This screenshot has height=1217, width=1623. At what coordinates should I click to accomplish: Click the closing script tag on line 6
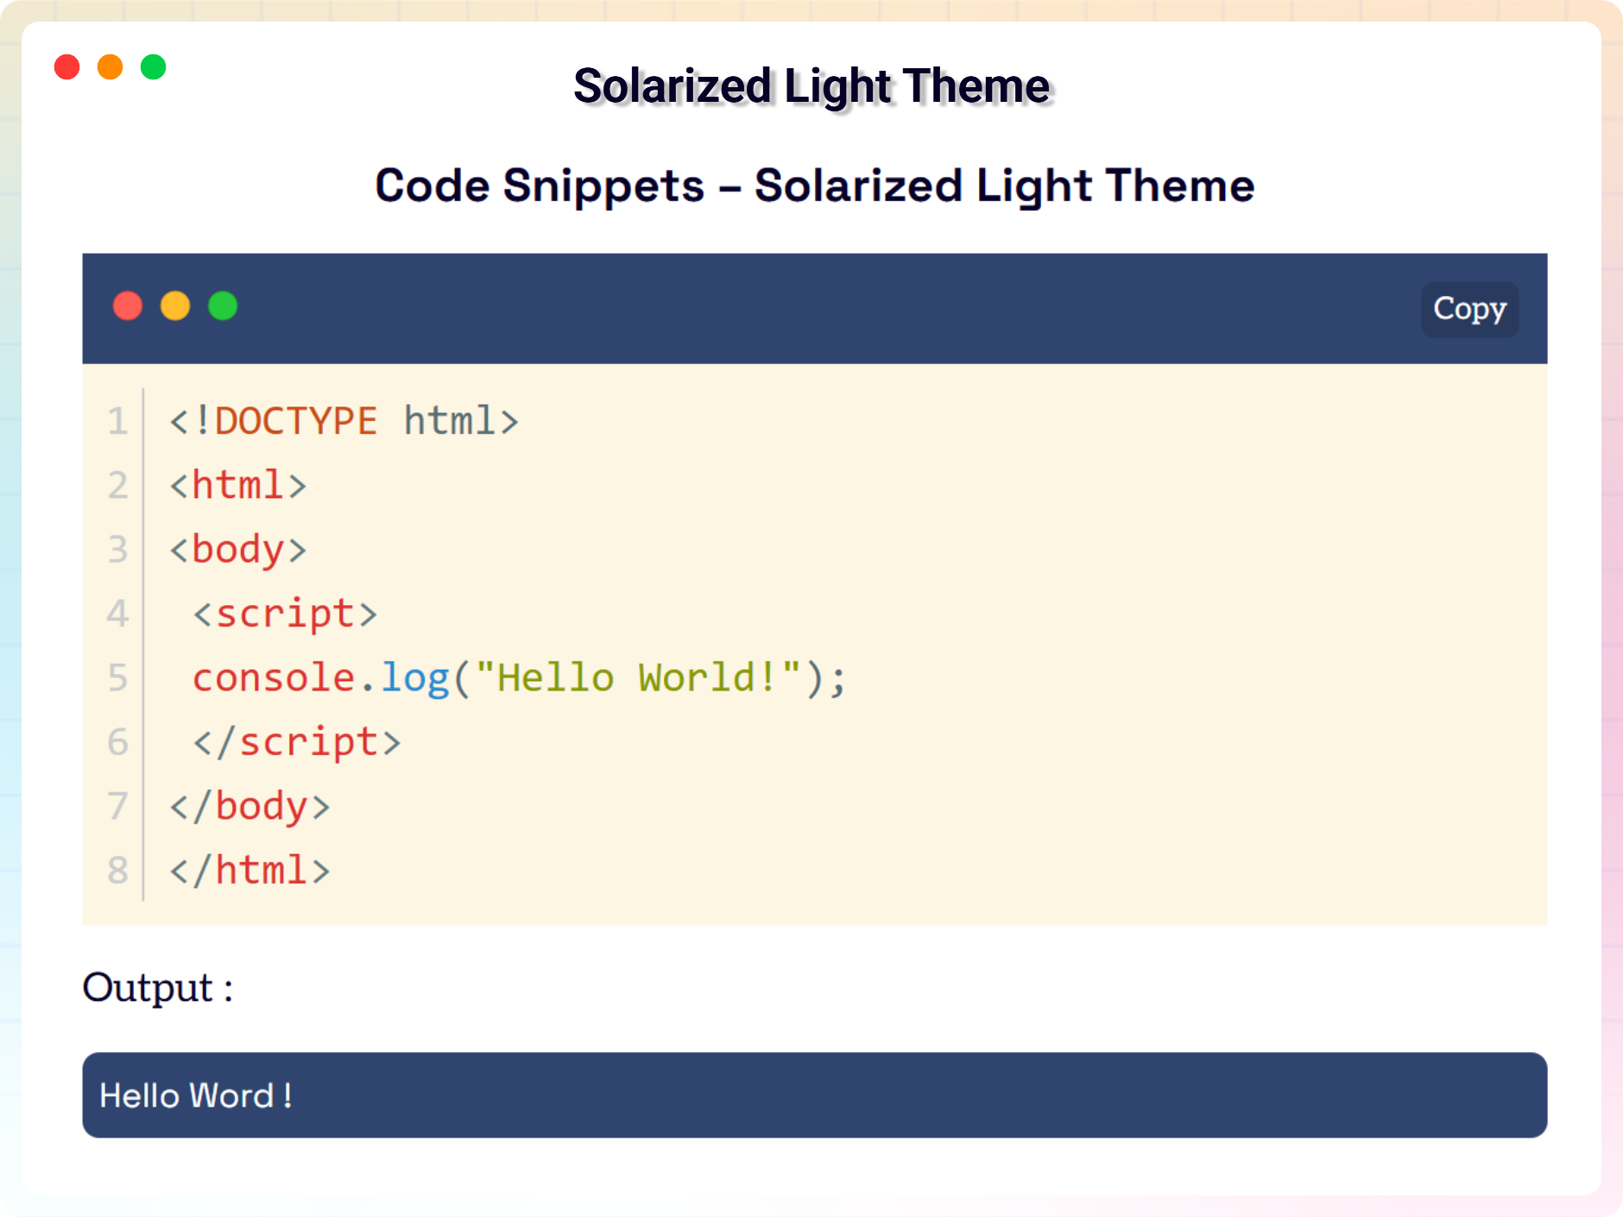[297, 742]
